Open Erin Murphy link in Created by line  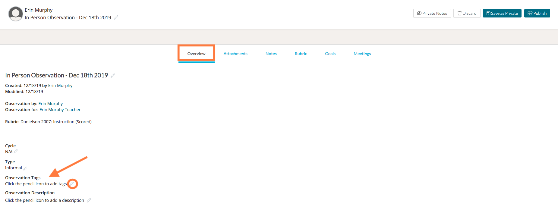(60, 86)
